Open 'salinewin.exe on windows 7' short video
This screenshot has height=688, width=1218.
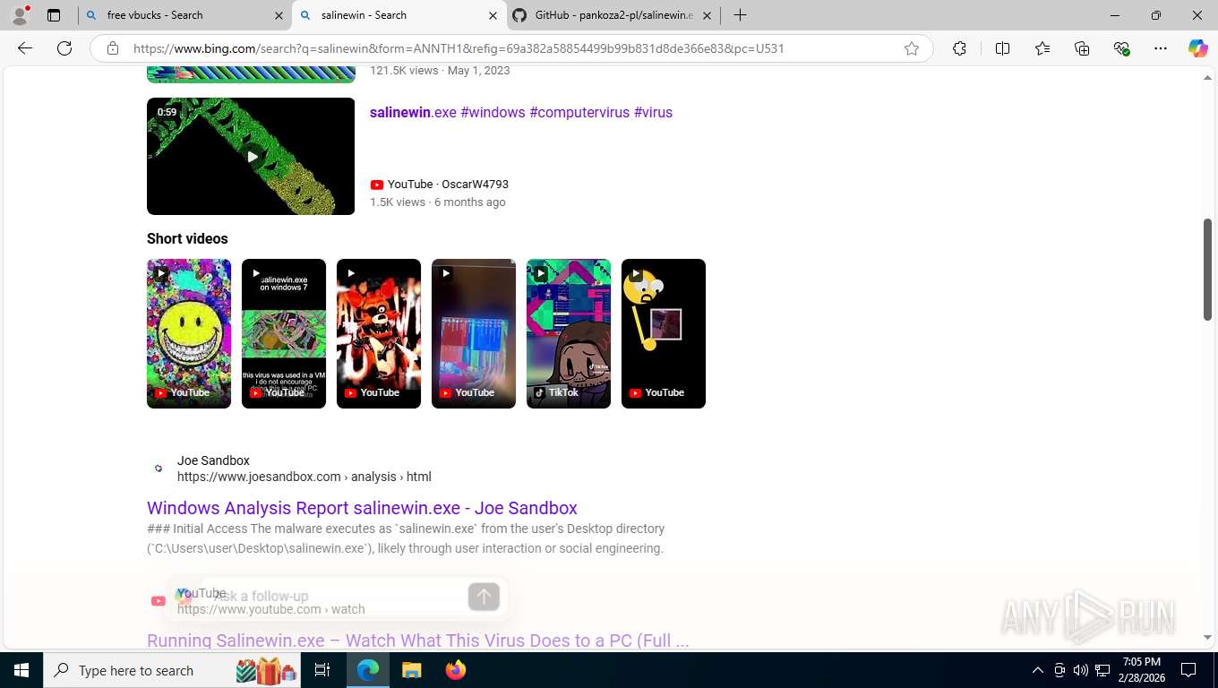(284, 333)
